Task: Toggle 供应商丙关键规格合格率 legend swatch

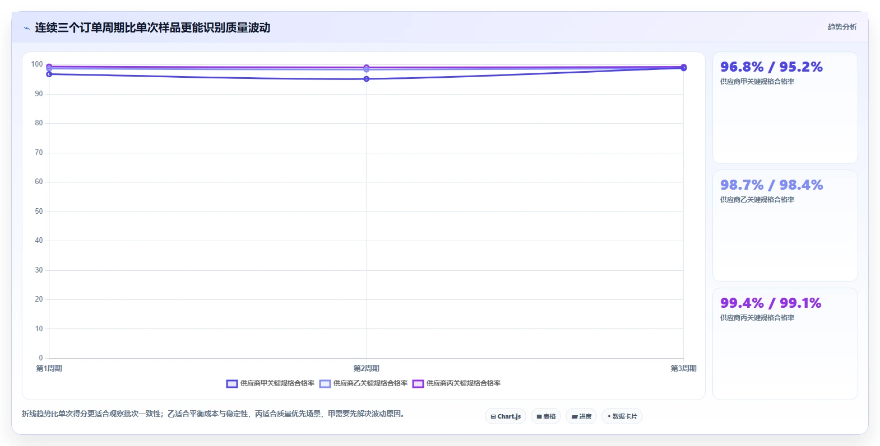Action: [x=418, y=383]
